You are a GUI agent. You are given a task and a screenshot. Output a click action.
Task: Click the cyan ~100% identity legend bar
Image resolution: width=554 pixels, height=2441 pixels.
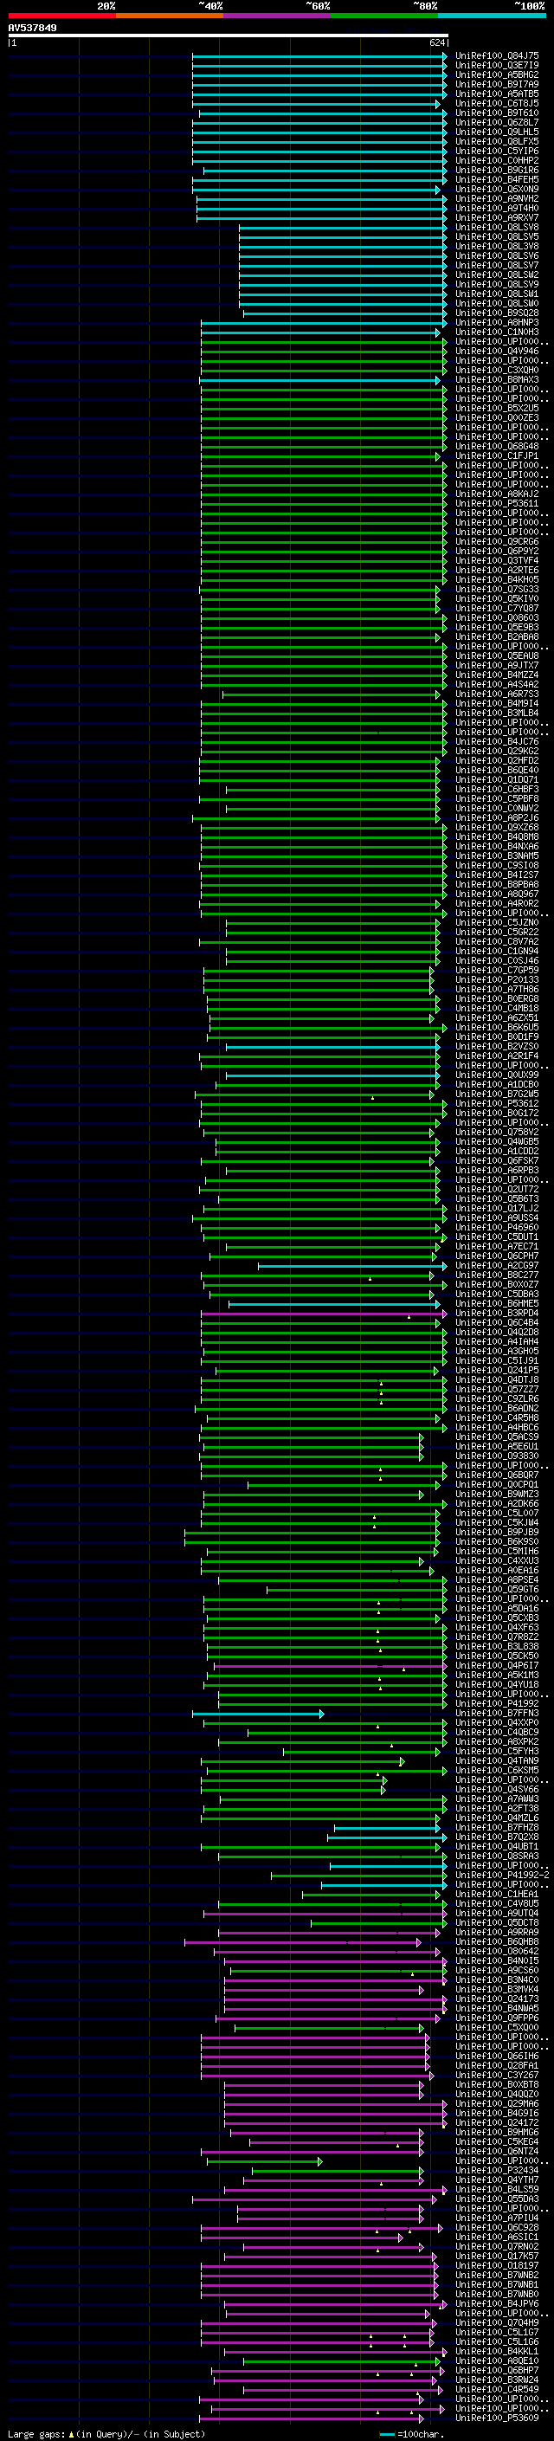pyautogui.click(x=492, y=16)
